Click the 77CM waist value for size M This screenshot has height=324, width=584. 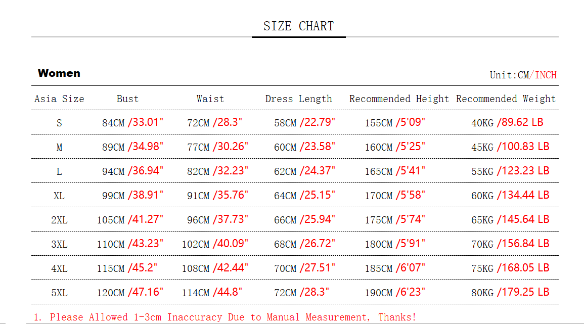198,147
